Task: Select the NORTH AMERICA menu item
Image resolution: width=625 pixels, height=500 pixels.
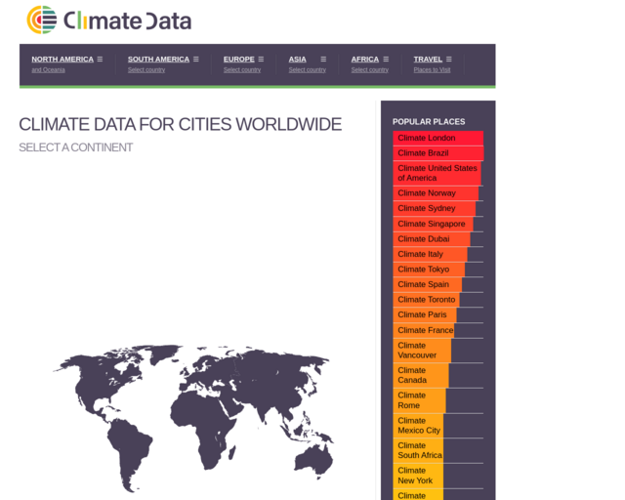Action: click(x=62, y=59)
